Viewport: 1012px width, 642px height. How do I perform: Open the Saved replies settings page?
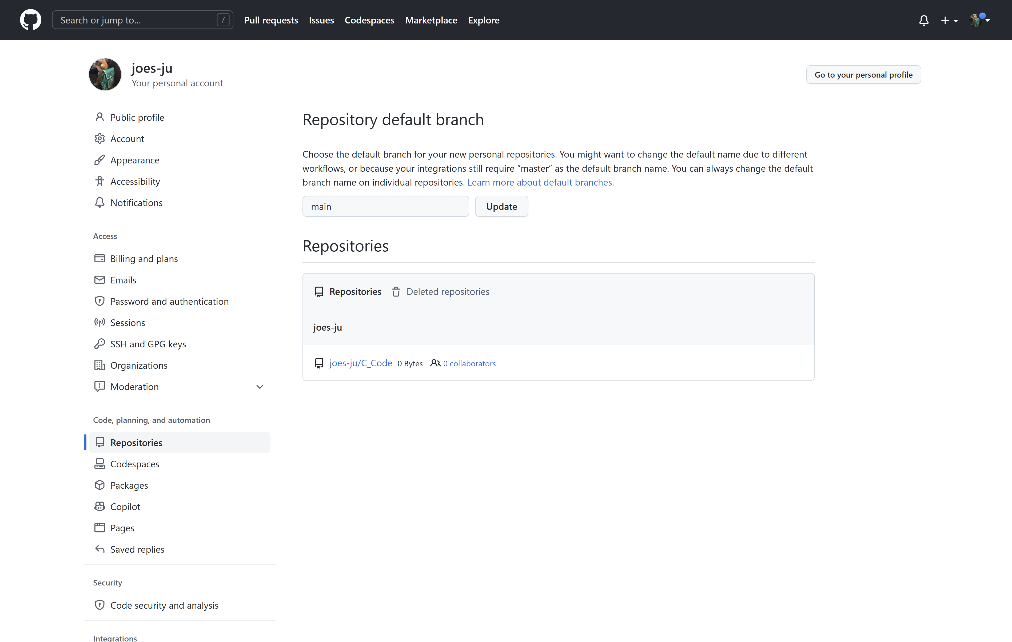click(x=180, y=549)
